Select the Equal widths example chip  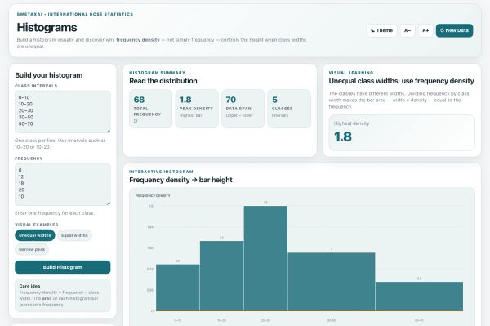(x=74, y=235)
